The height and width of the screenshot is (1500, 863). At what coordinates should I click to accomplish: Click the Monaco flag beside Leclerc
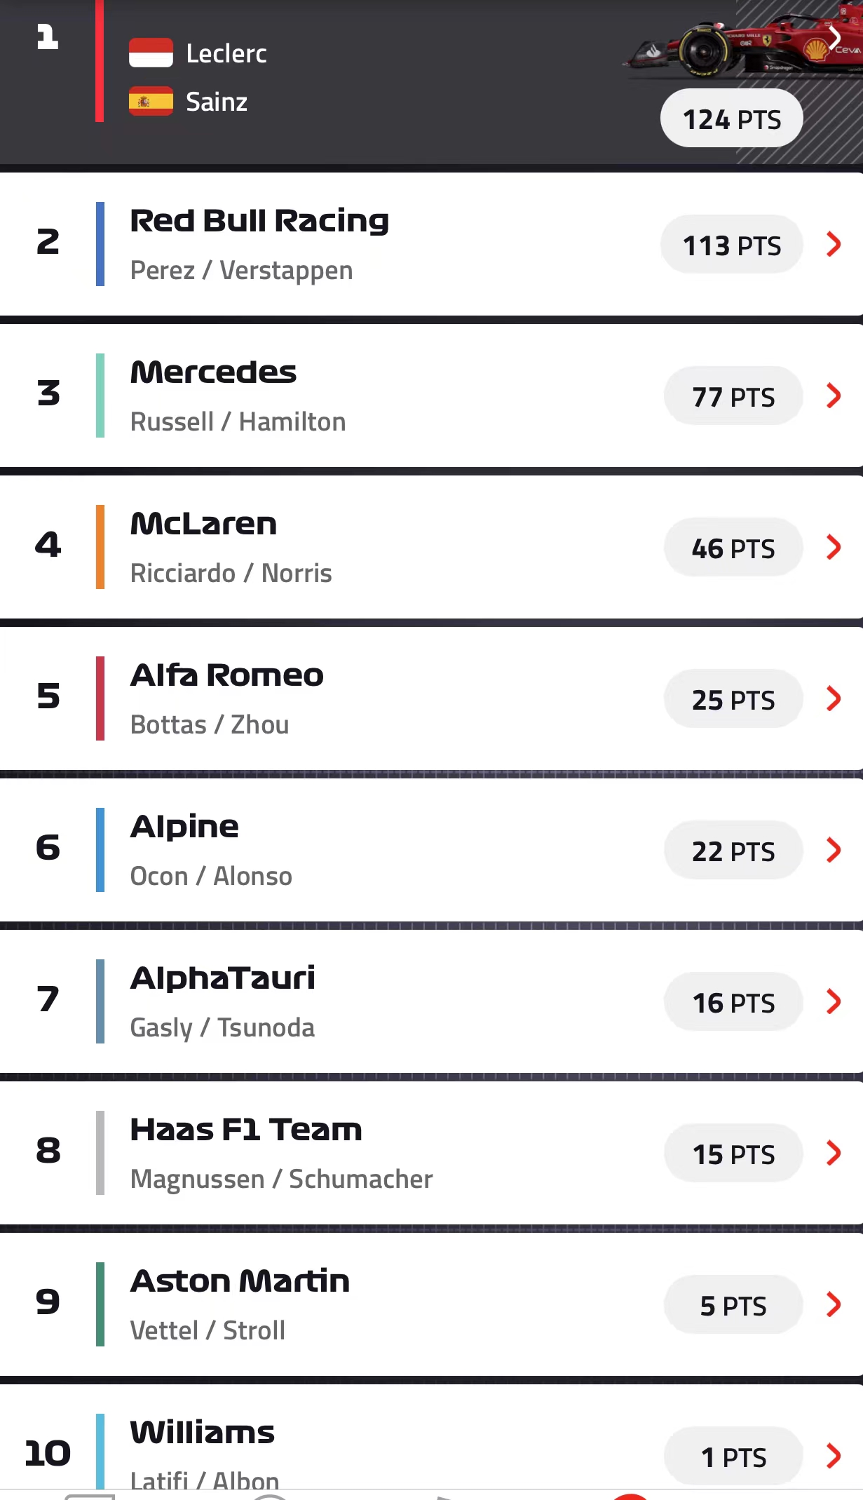click(151, 53)
